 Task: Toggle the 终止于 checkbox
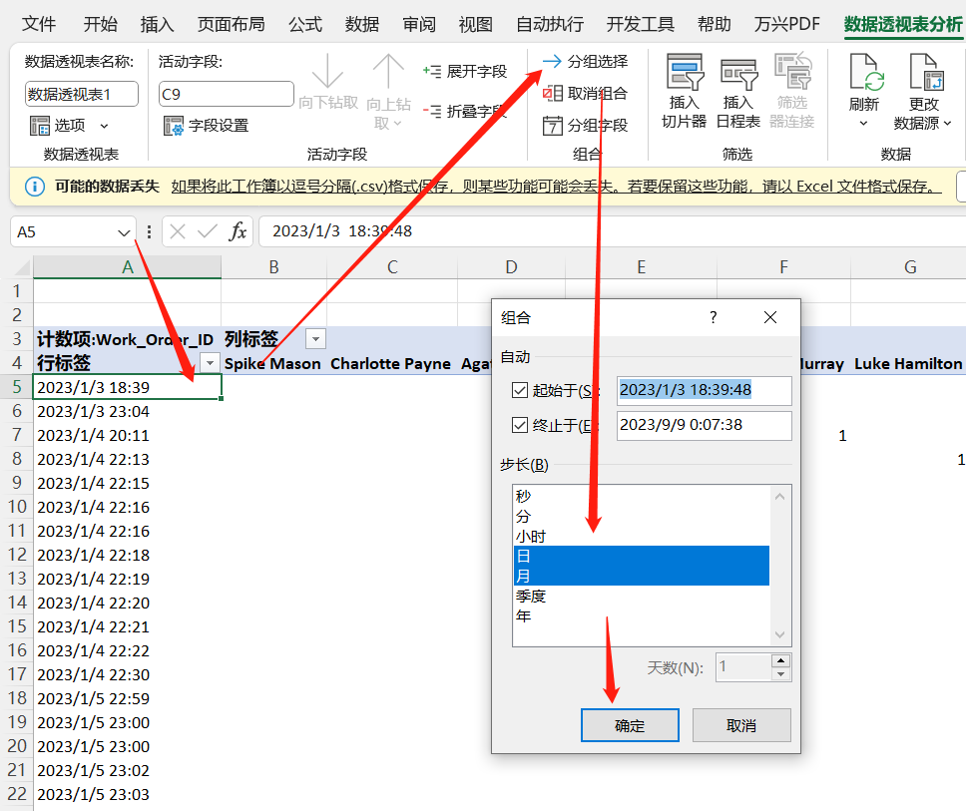coord(519,425)
